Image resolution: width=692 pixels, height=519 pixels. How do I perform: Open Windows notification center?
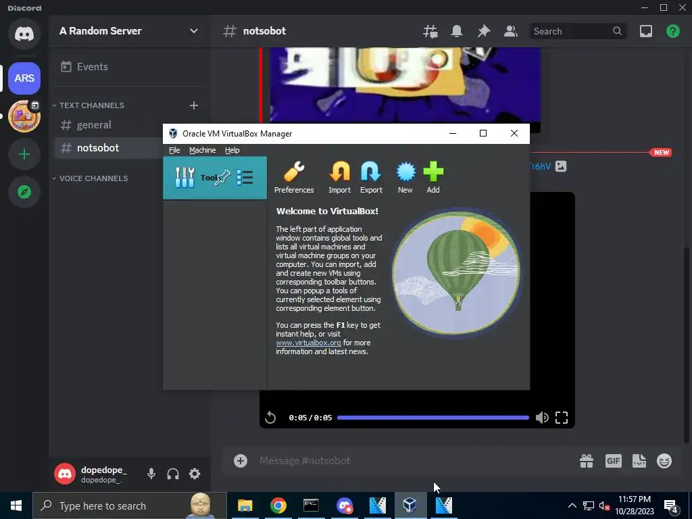tap(671, 505)
